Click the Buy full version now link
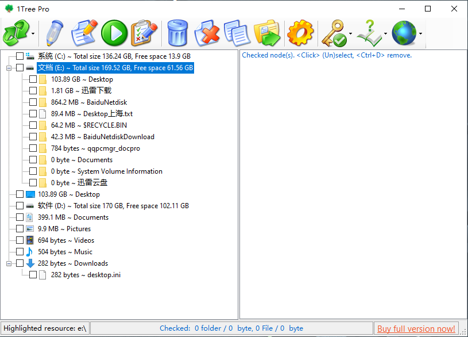Image resolution: width=468 pixels, height=337 pixels. tap(416, 328)
